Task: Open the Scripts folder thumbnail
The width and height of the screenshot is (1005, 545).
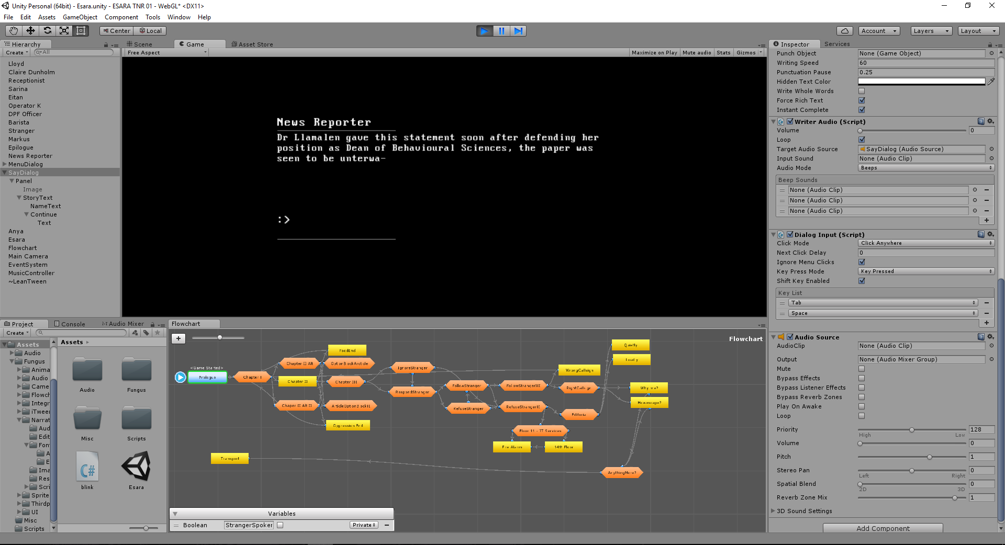Action: (x=136, y=423)
